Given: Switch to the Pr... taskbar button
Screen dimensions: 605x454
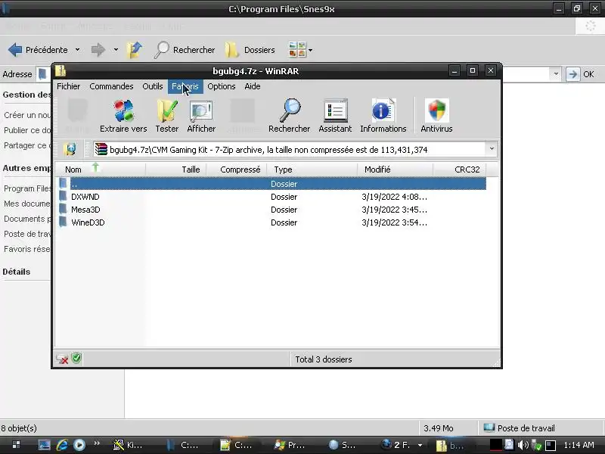Looking at the screenshot, I should tap(290, 445).
